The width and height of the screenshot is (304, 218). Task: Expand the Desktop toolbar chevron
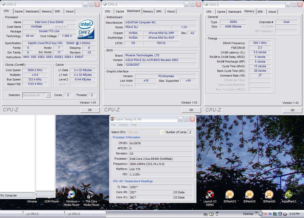coord(256,213)
